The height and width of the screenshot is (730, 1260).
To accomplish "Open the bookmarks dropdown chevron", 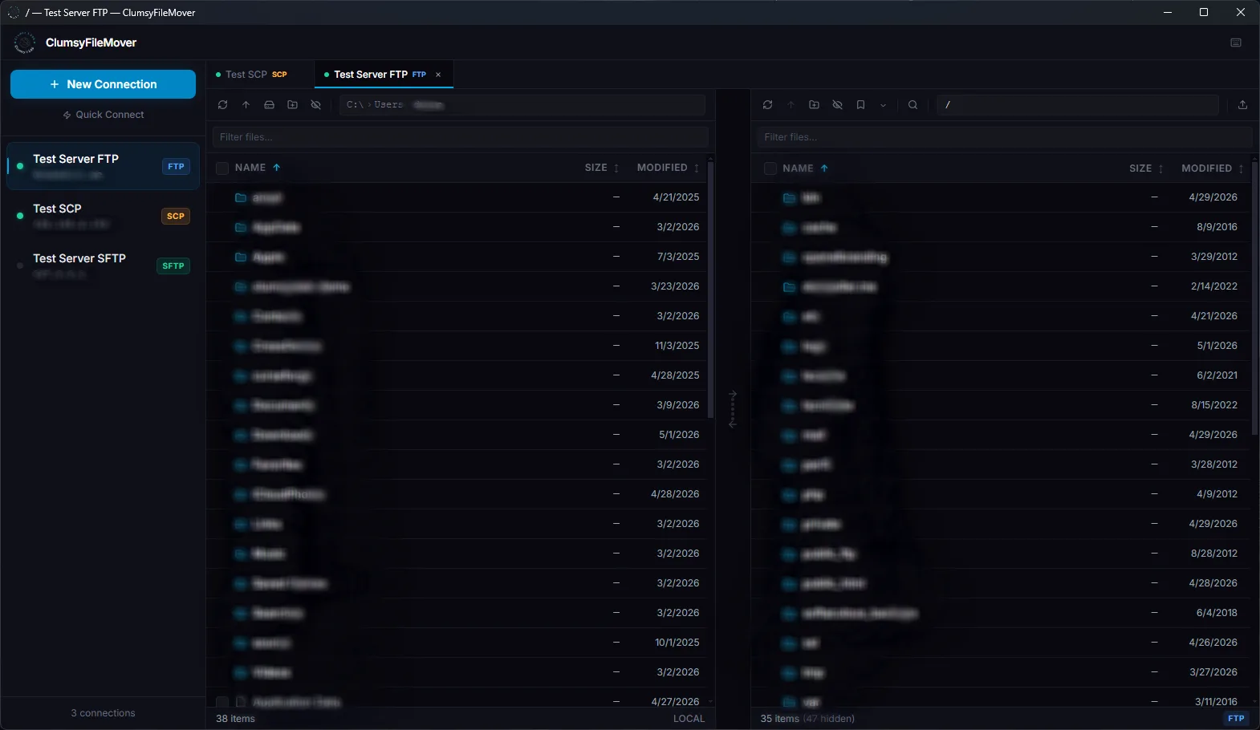I will coord(883,105).
